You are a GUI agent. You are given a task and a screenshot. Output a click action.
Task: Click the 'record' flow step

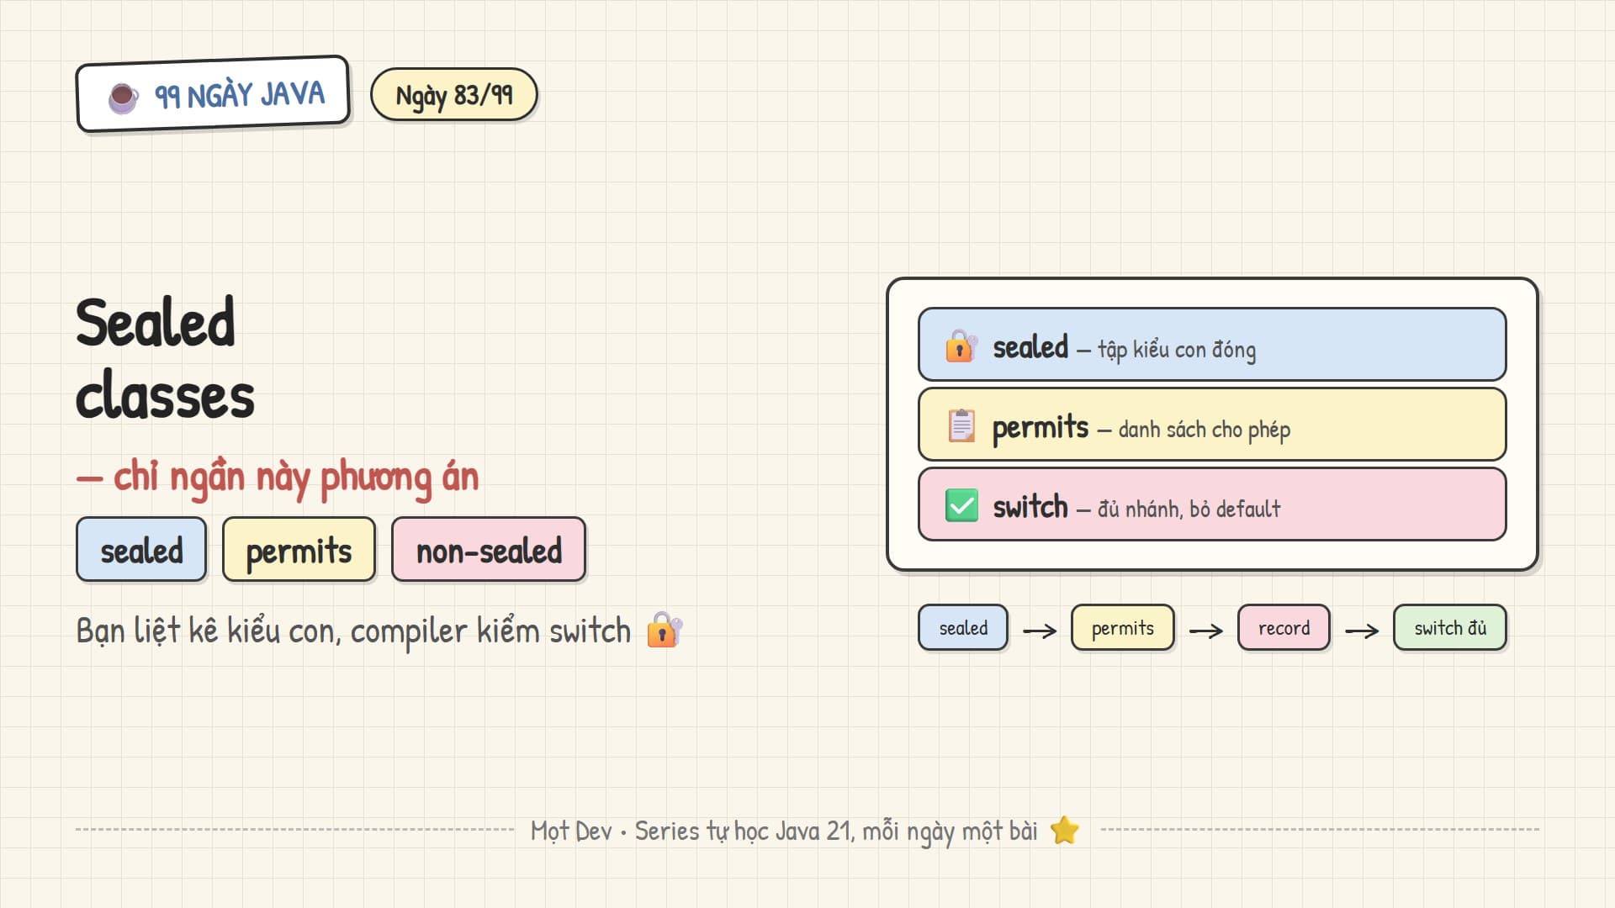(x=1284, y=628)
